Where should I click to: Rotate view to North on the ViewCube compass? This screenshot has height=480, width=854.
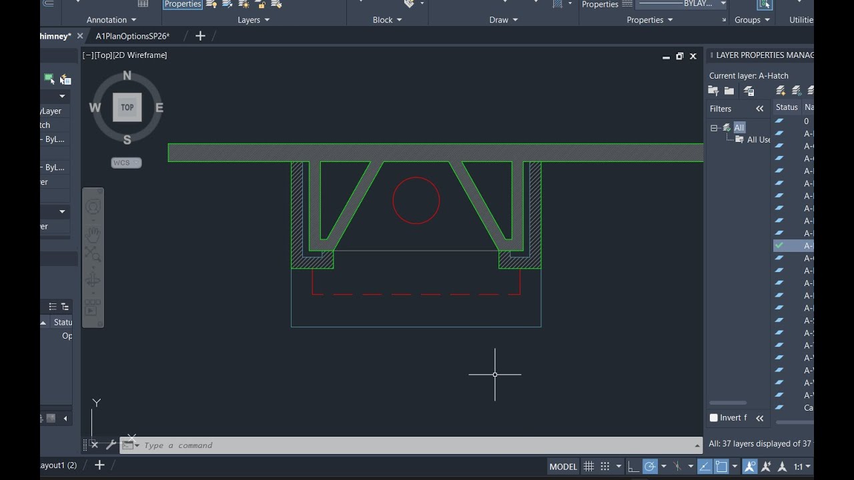(x=127, y=75)
